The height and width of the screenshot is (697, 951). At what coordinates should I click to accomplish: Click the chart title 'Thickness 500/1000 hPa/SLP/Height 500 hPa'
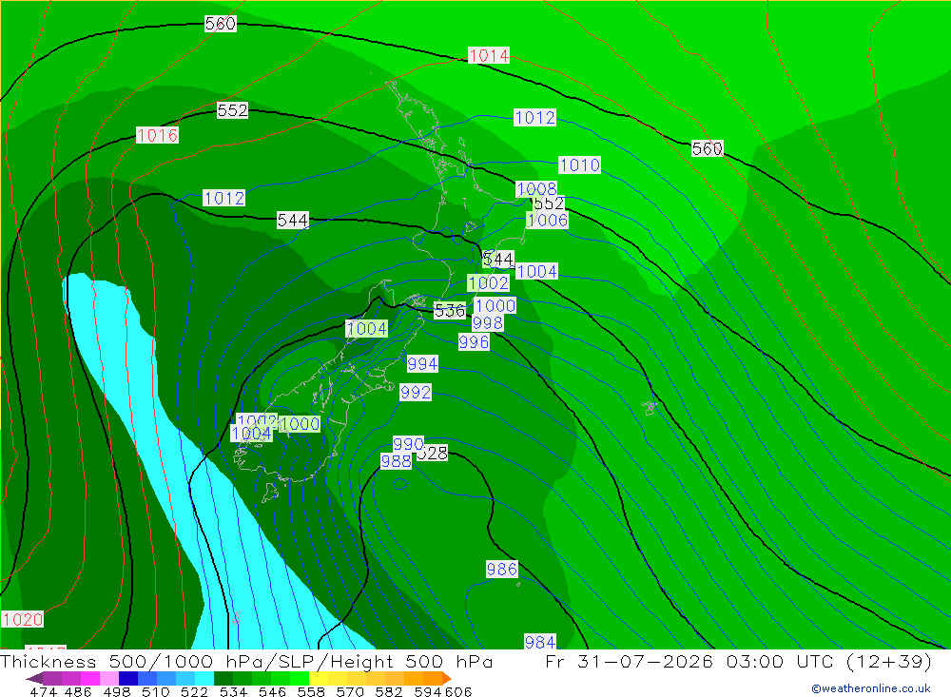[x=246, y=662]
